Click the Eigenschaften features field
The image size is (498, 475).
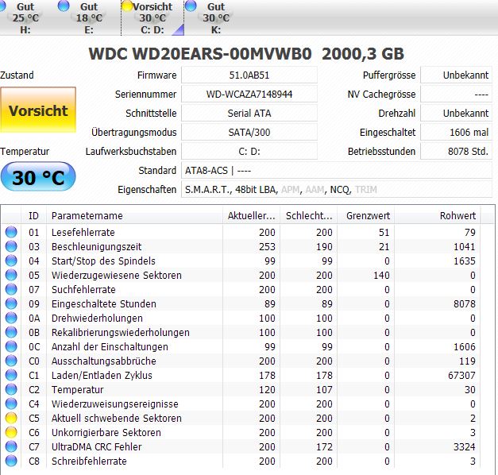coord(337,189)
